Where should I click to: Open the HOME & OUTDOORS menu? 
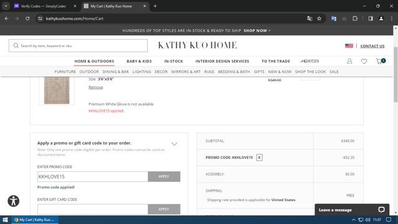[x=94, y=61]
